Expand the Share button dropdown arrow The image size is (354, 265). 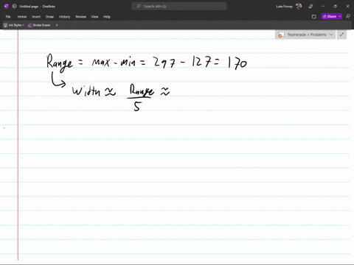pos(340,16)
